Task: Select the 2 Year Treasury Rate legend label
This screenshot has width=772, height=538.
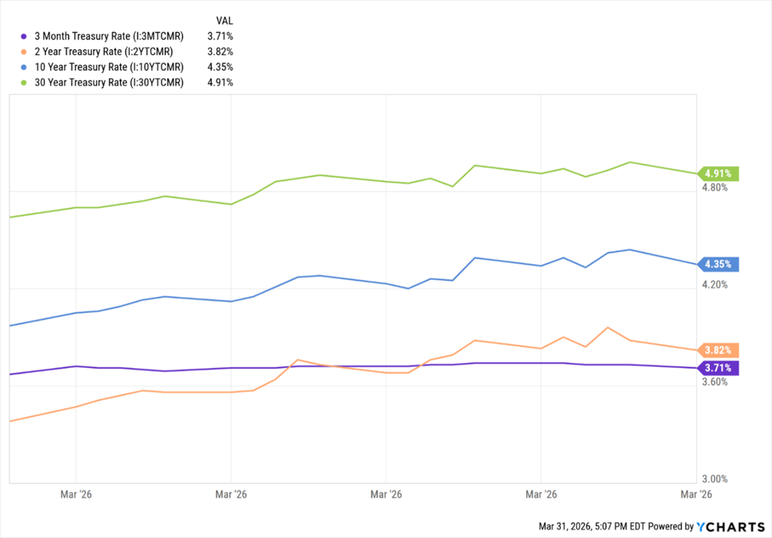Action: (x=104, y=51)
